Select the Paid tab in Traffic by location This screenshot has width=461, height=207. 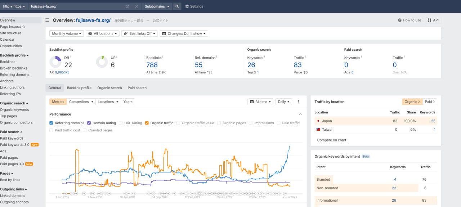430,102
